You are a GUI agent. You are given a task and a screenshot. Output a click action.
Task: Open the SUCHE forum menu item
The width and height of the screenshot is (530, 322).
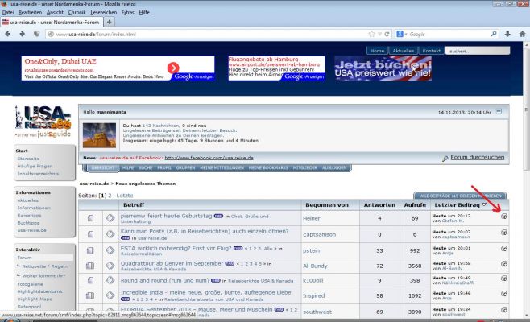(x=145, y=168)
